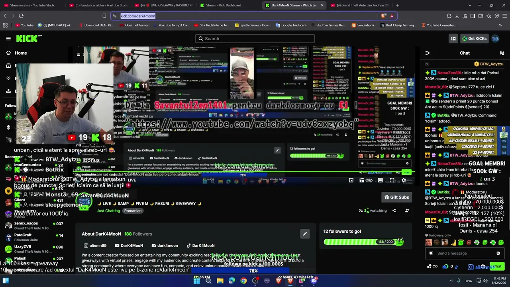Switch the player to theater mode
510x287 pixels.
click(381, 180)
